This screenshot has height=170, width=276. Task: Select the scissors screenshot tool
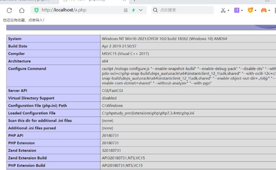point(223,10)
